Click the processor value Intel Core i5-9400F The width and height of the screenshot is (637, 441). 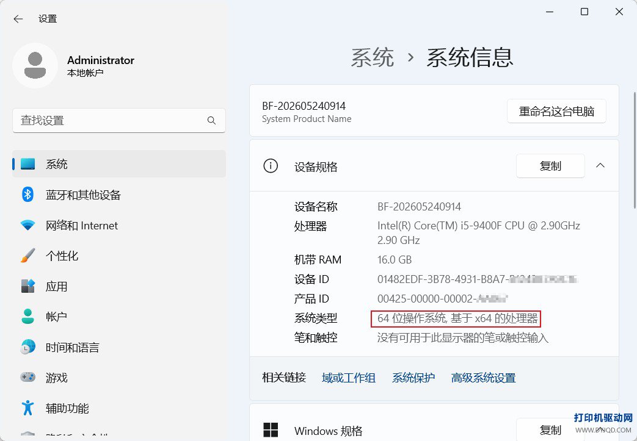(479, 232)
